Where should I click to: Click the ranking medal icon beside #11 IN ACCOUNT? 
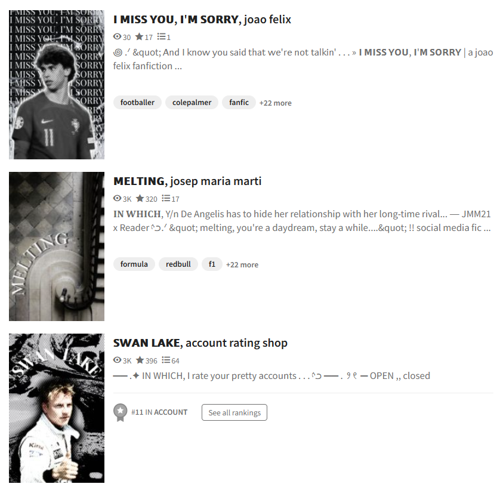(x=120, y=412)
